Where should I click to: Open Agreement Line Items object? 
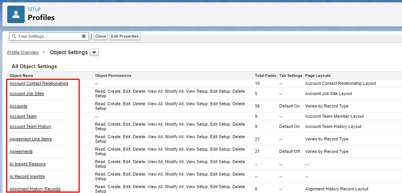[x=30, y=139]
